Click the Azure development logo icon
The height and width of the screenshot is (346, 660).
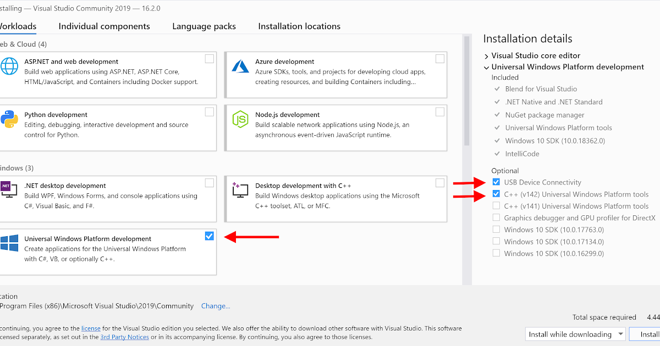[x=240, y=66]
